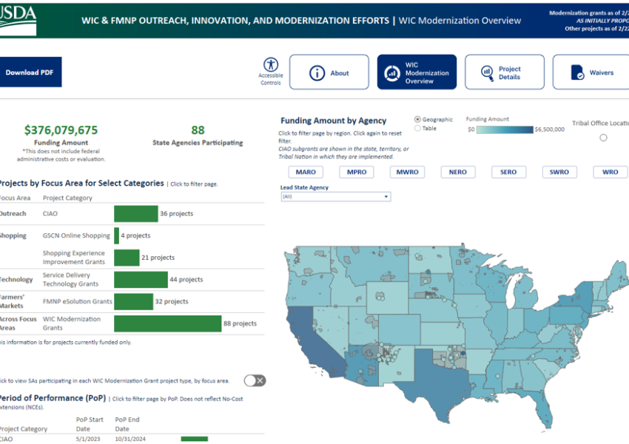Click the WIC Modernization Grants 88 projects bar

click(x=168, y=323)
